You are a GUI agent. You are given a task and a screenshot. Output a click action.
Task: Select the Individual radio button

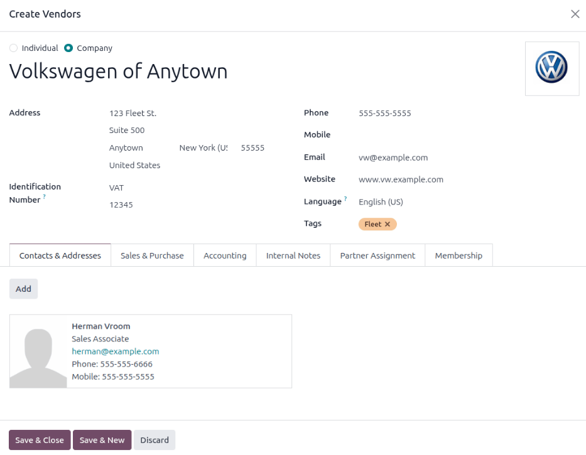point(13,48)
